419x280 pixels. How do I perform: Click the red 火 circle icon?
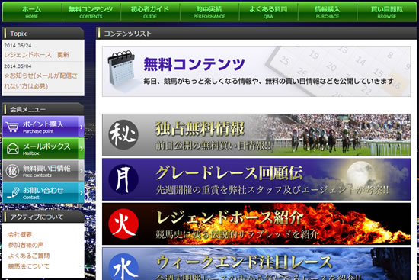123,224
